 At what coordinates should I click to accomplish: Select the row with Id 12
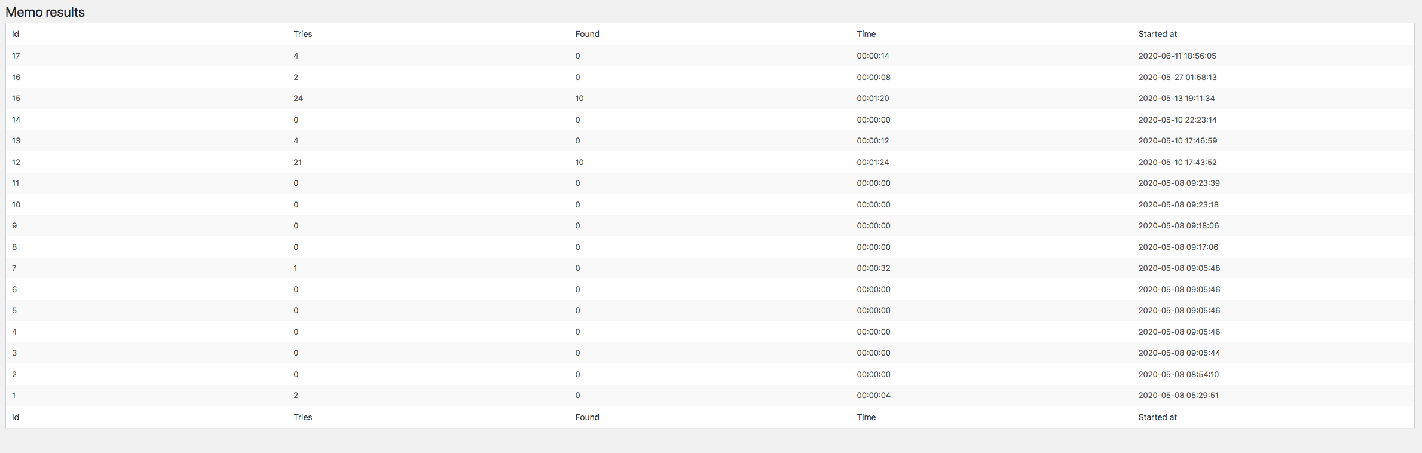[x=16, y=162]
